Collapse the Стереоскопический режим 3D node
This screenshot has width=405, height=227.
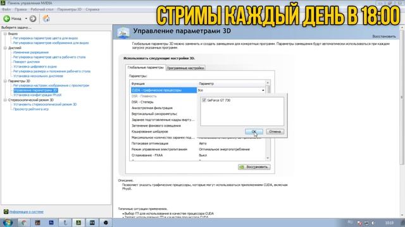pyautogui.click(x=5, y=100)
